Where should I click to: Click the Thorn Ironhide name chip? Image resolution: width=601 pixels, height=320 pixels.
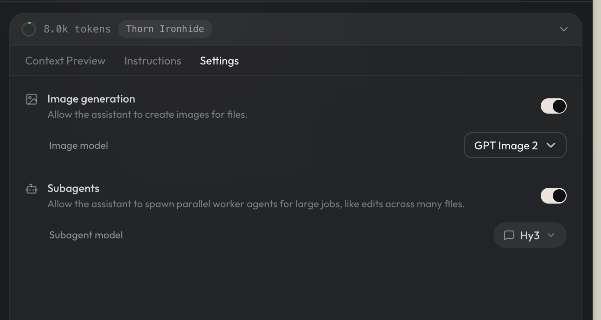(x=165, y=29)
